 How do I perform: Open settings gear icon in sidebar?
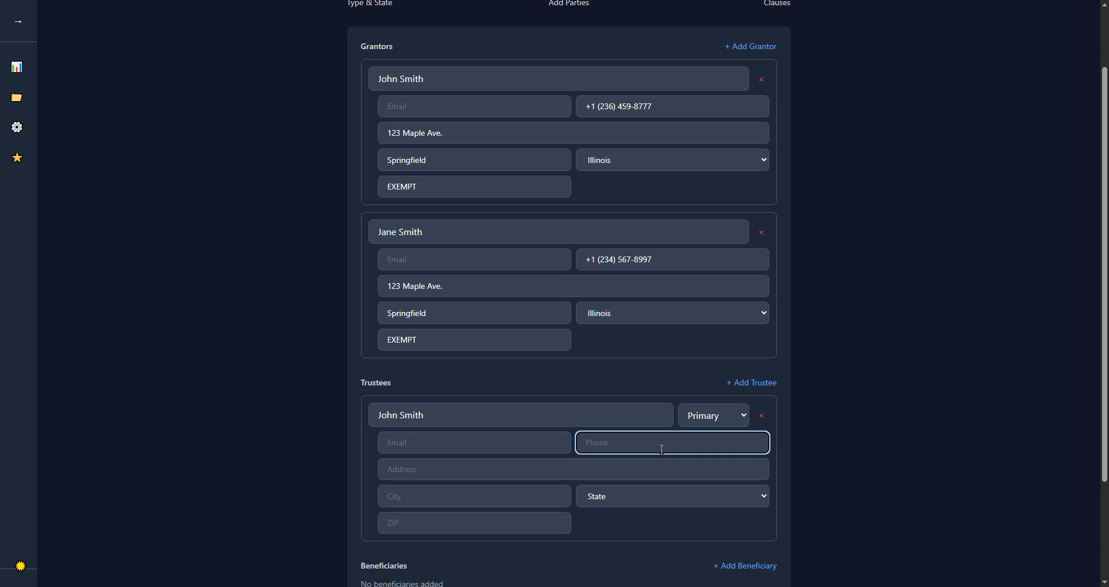coord(17,127)
